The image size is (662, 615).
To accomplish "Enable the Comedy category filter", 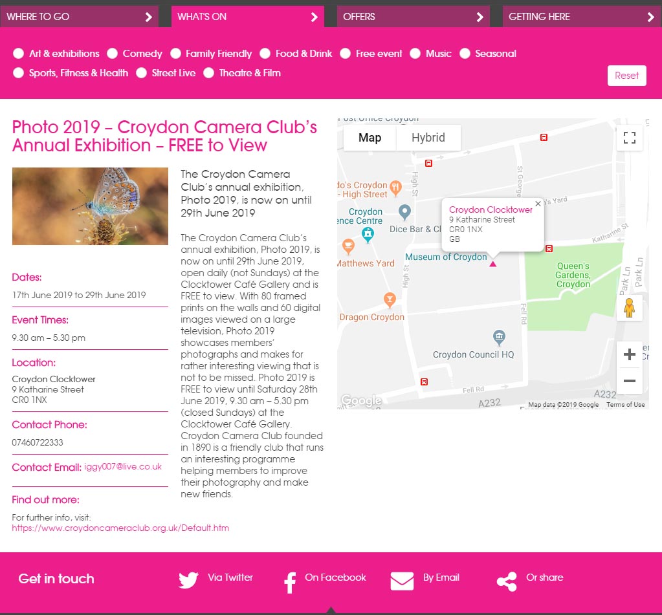I will point(112,54).
